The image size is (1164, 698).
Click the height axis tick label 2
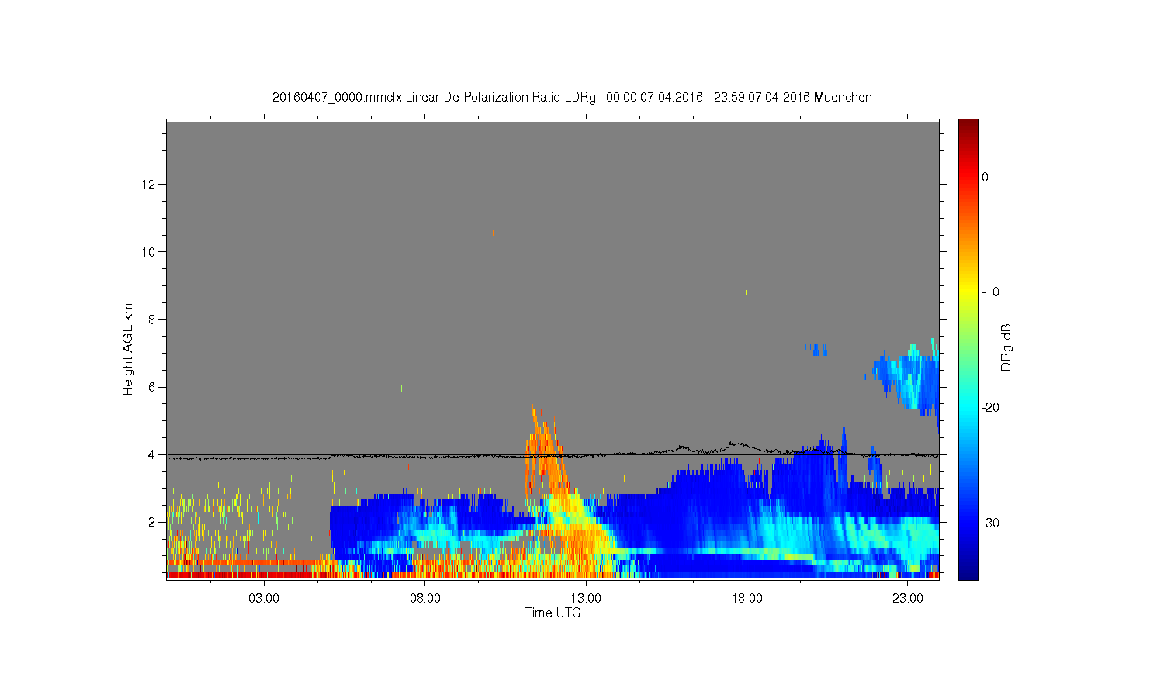tap(153, 522)
